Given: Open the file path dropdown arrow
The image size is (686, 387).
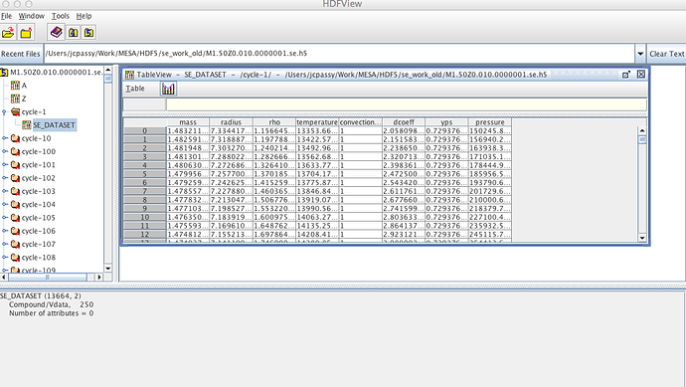Looking at the screenshot, I should pyautogui.click(x=640, y=54).
